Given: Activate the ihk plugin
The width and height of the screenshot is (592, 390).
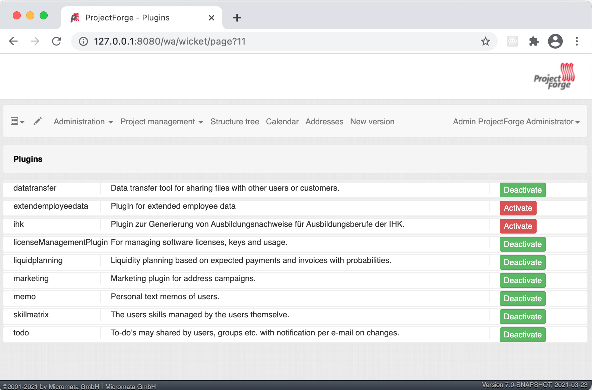Looking at the screenshot, I should [x=517, y=226].
